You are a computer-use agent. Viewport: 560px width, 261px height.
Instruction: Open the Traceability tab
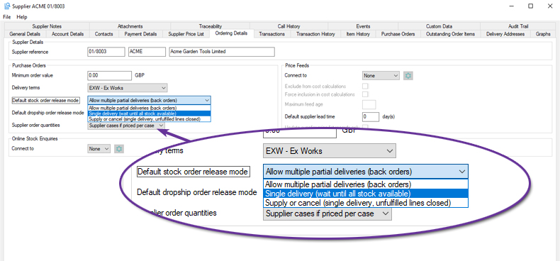point(211,26)
